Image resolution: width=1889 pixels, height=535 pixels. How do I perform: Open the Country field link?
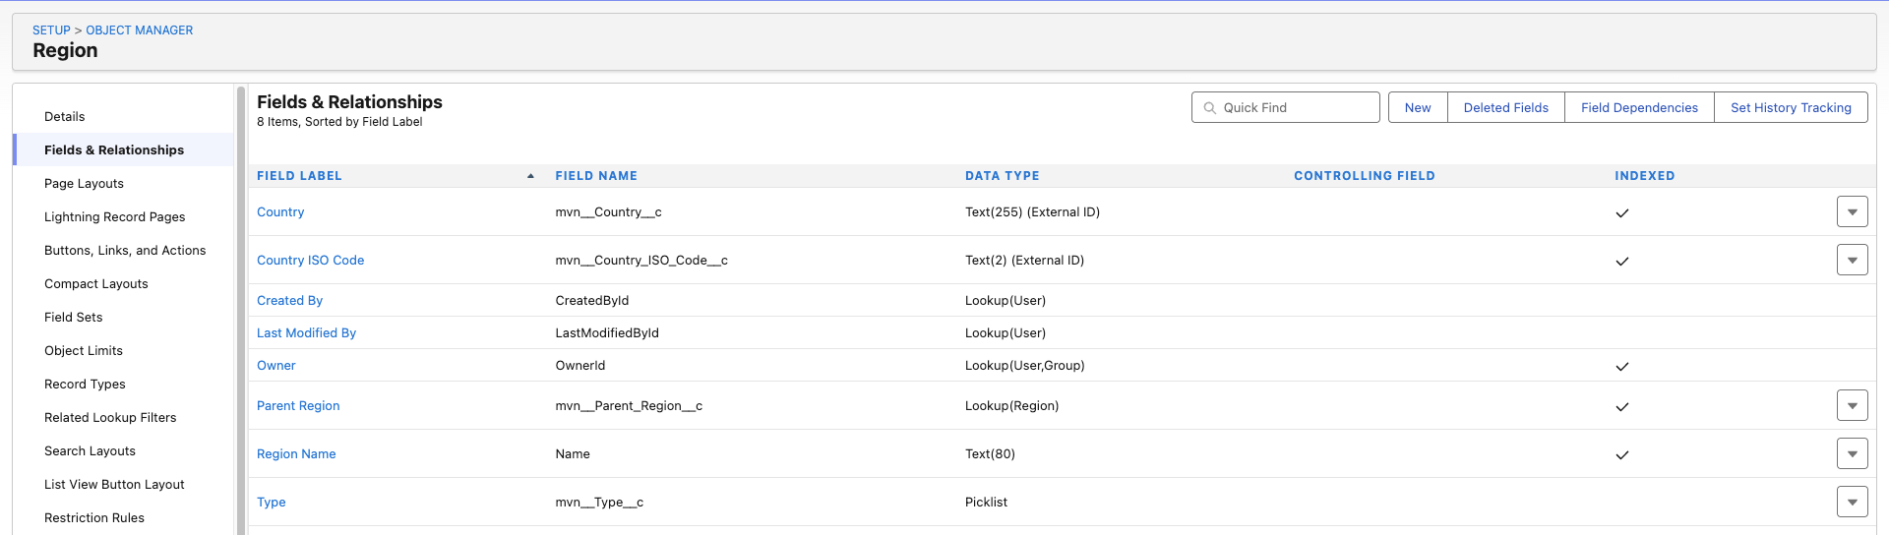click(x=280, y=211)
